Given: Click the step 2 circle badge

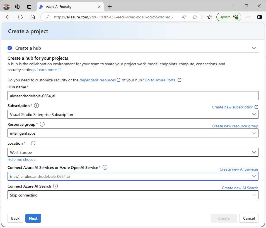Looking at the screenshot, I should (10, 48).
